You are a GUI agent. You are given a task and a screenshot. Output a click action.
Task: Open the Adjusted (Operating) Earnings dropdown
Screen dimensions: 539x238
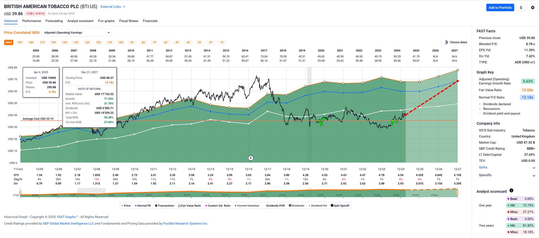coord(77,33)
